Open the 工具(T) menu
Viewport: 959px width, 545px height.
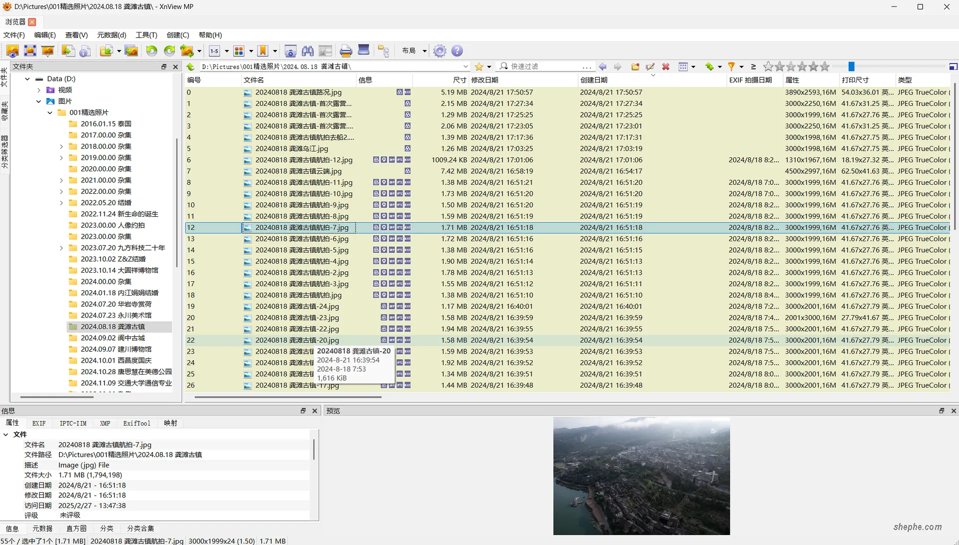(x=146, y=35)
